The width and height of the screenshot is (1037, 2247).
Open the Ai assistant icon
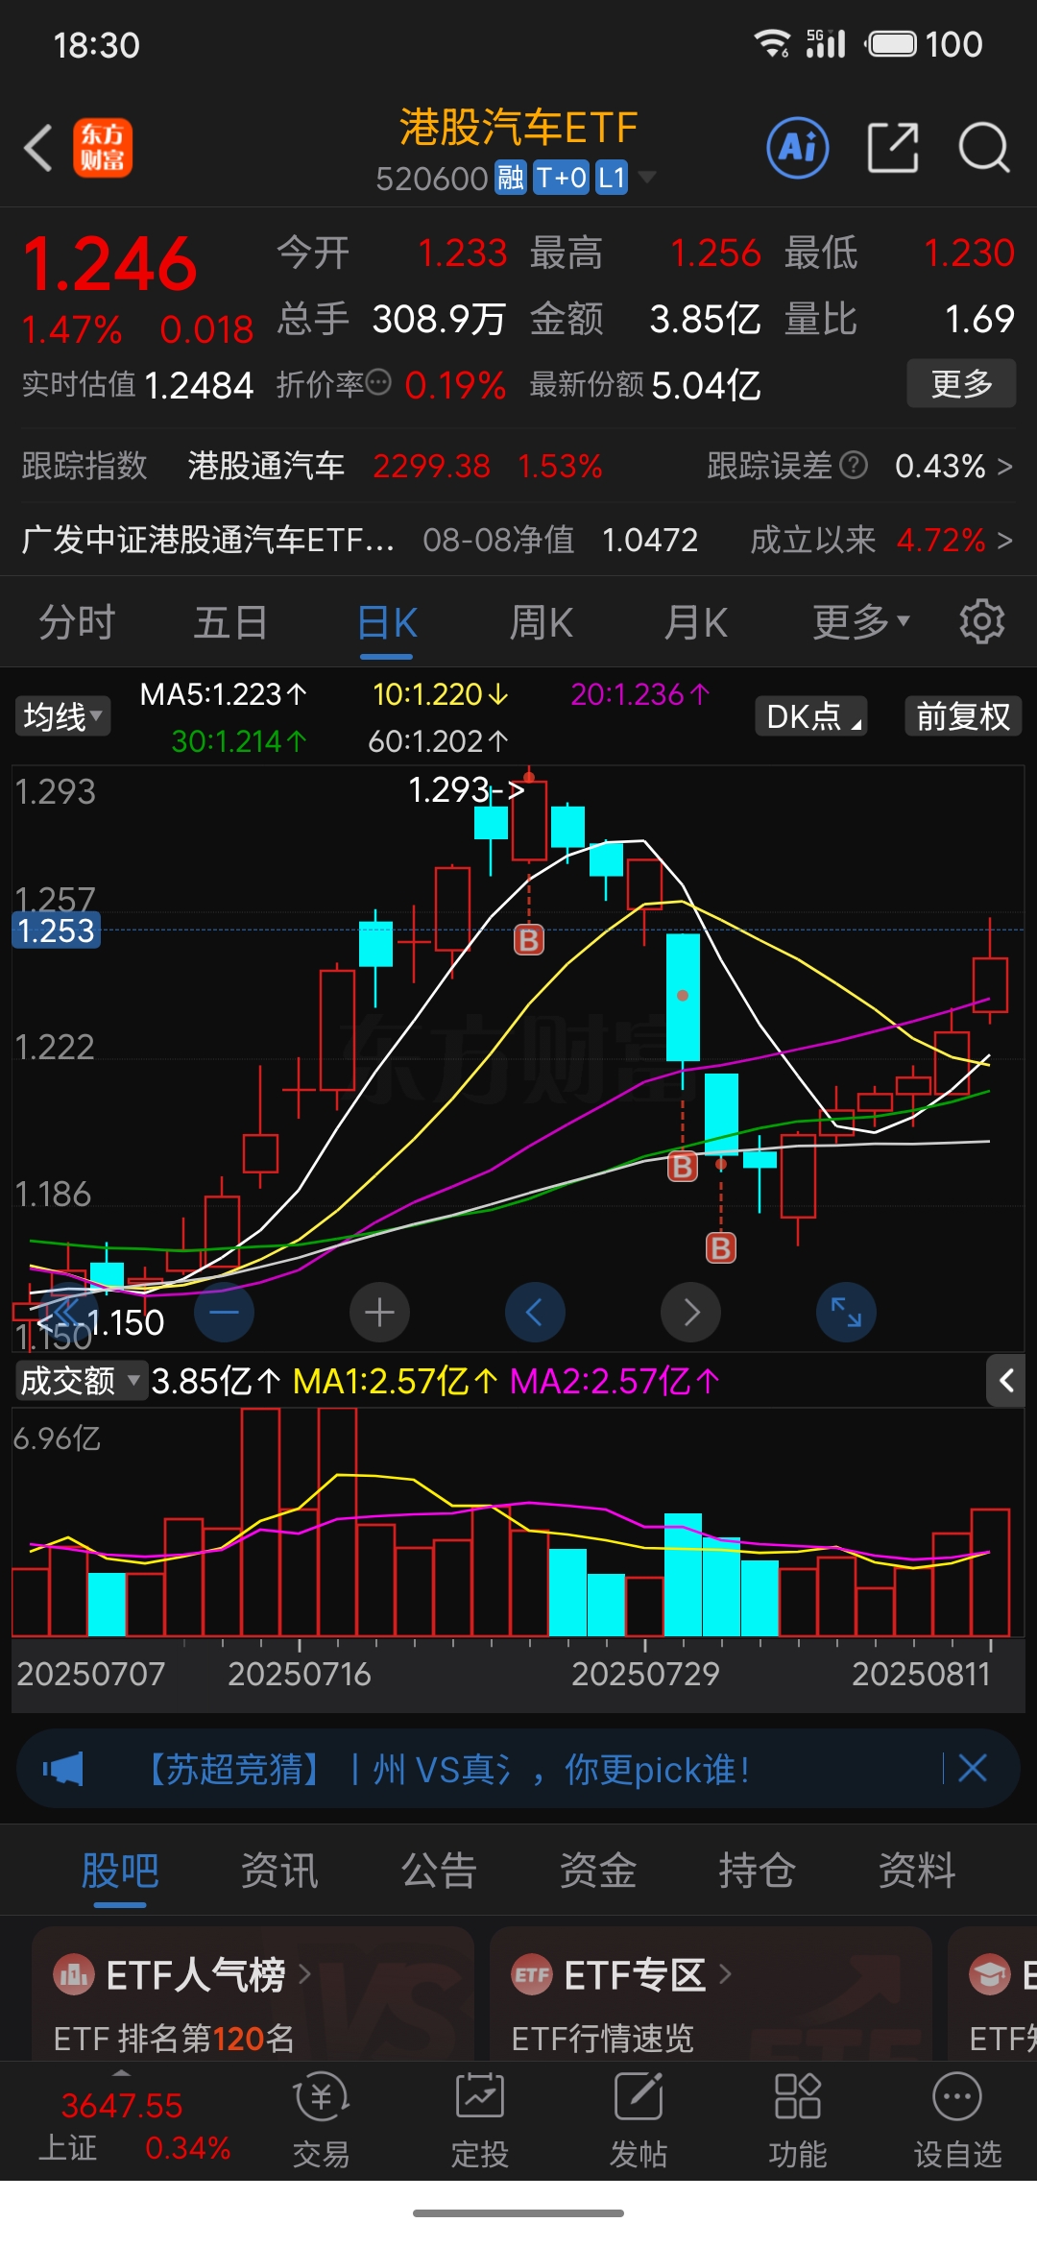click(x=798, y=148)
